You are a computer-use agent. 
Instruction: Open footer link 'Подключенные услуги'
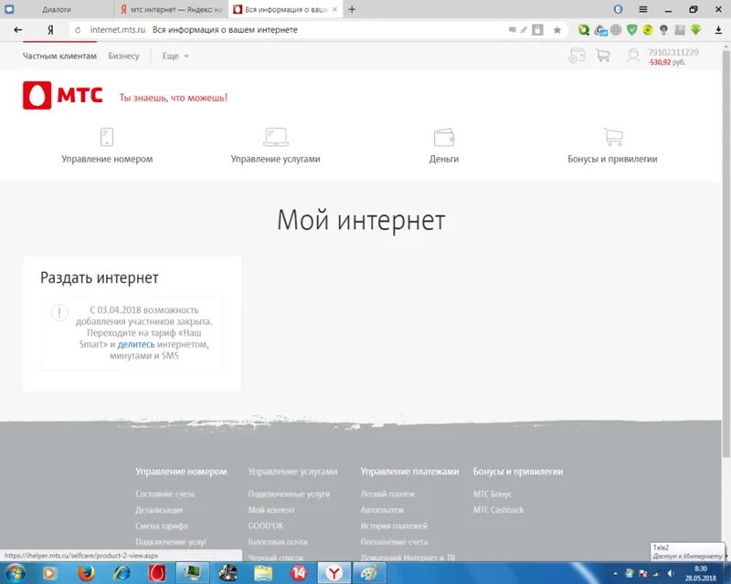pyautogui.click(x=289, y=494)
